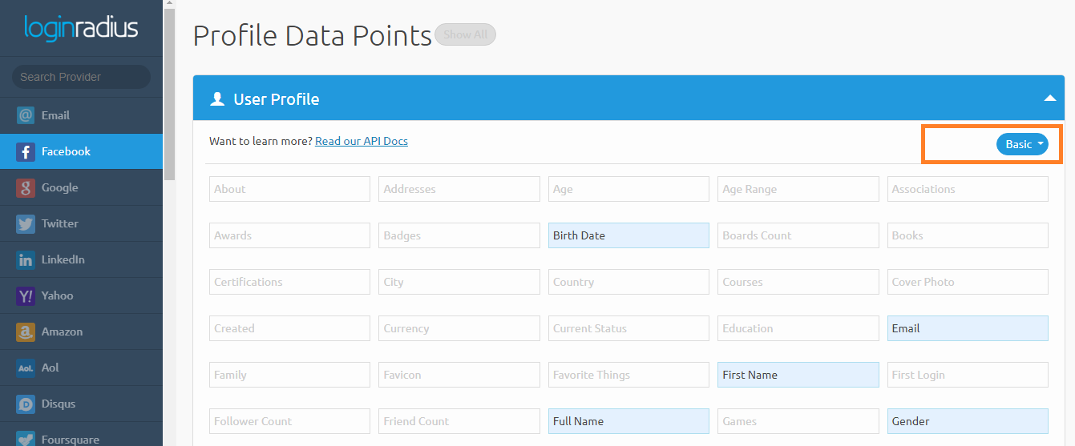This screenshot has height=446, width=1075.
Task: Click the Currency data point
Action: [459, 328]
